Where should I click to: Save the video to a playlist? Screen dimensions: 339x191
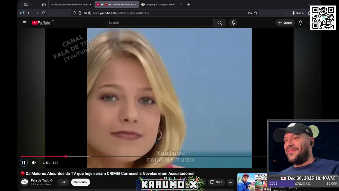pyautogui.click(x=216, y=182)
